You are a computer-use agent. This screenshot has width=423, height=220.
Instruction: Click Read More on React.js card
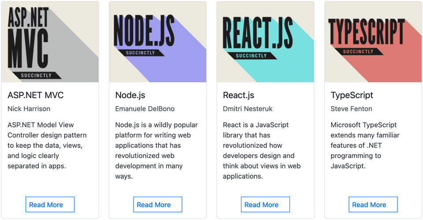coord(265,205)
